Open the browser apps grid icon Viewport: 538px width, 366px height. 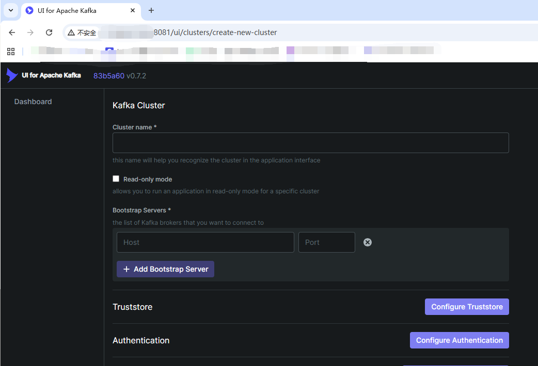11,52
